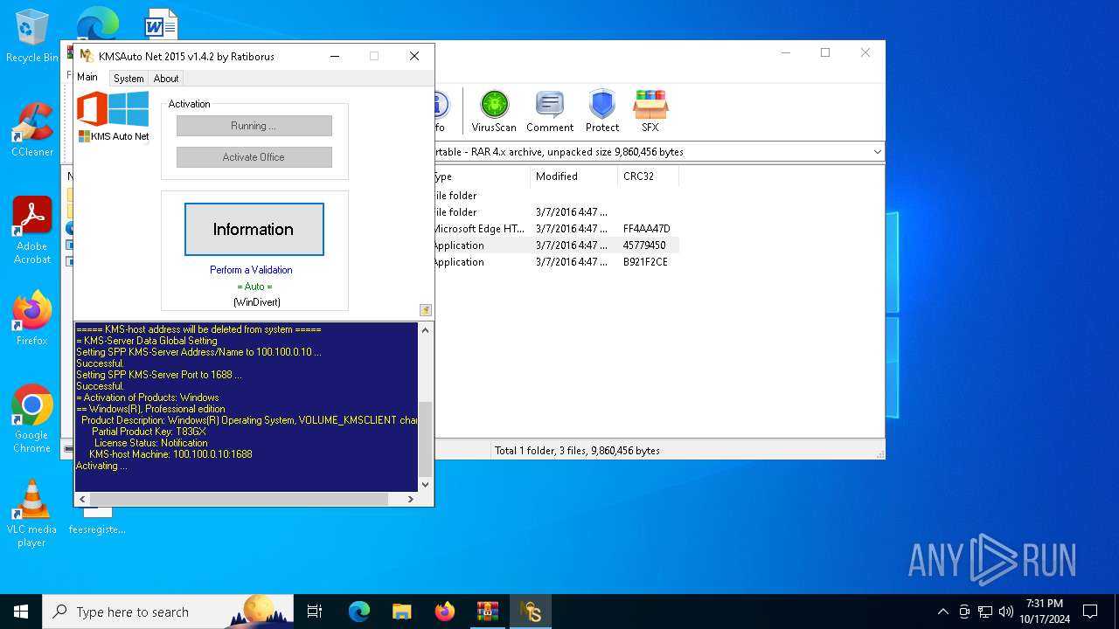This screenshot has height=629, width=1119.
Task: Select the Application row with CRC 45779450
Action: click(556, 245)
